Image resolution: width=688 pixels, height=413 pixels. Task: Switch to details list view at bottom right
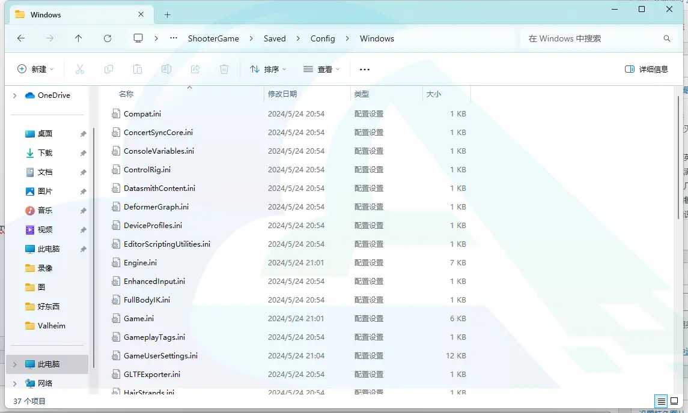tap(661, 401)
